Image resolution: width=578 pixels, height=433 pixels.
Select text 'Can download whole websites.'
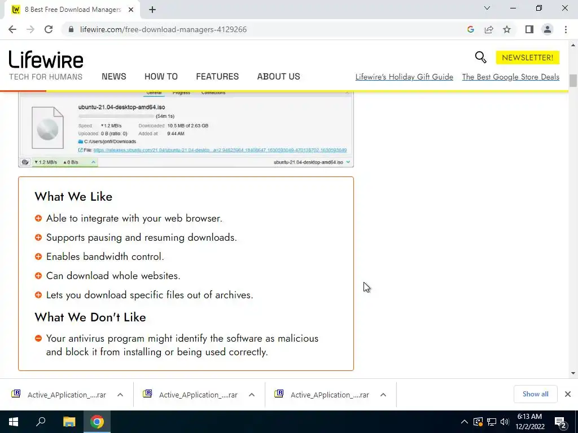113,276
